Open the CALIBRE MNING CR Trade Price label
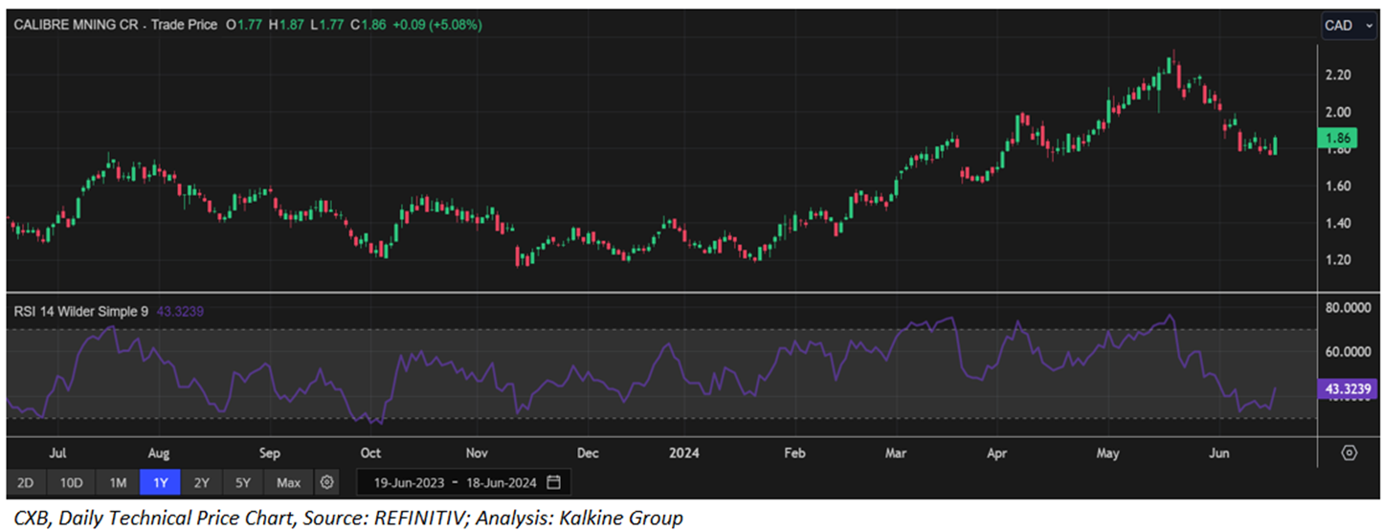Screen dimensions: 1384x531 coord(115,25)
